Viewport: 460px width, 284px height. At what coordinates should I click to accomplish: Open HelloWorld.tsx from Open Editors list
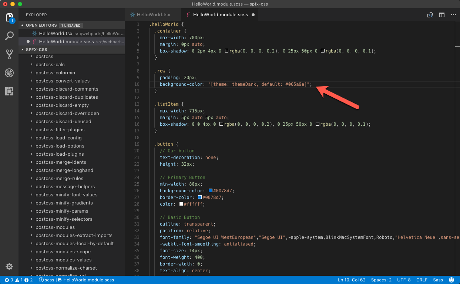coord(56,34)
